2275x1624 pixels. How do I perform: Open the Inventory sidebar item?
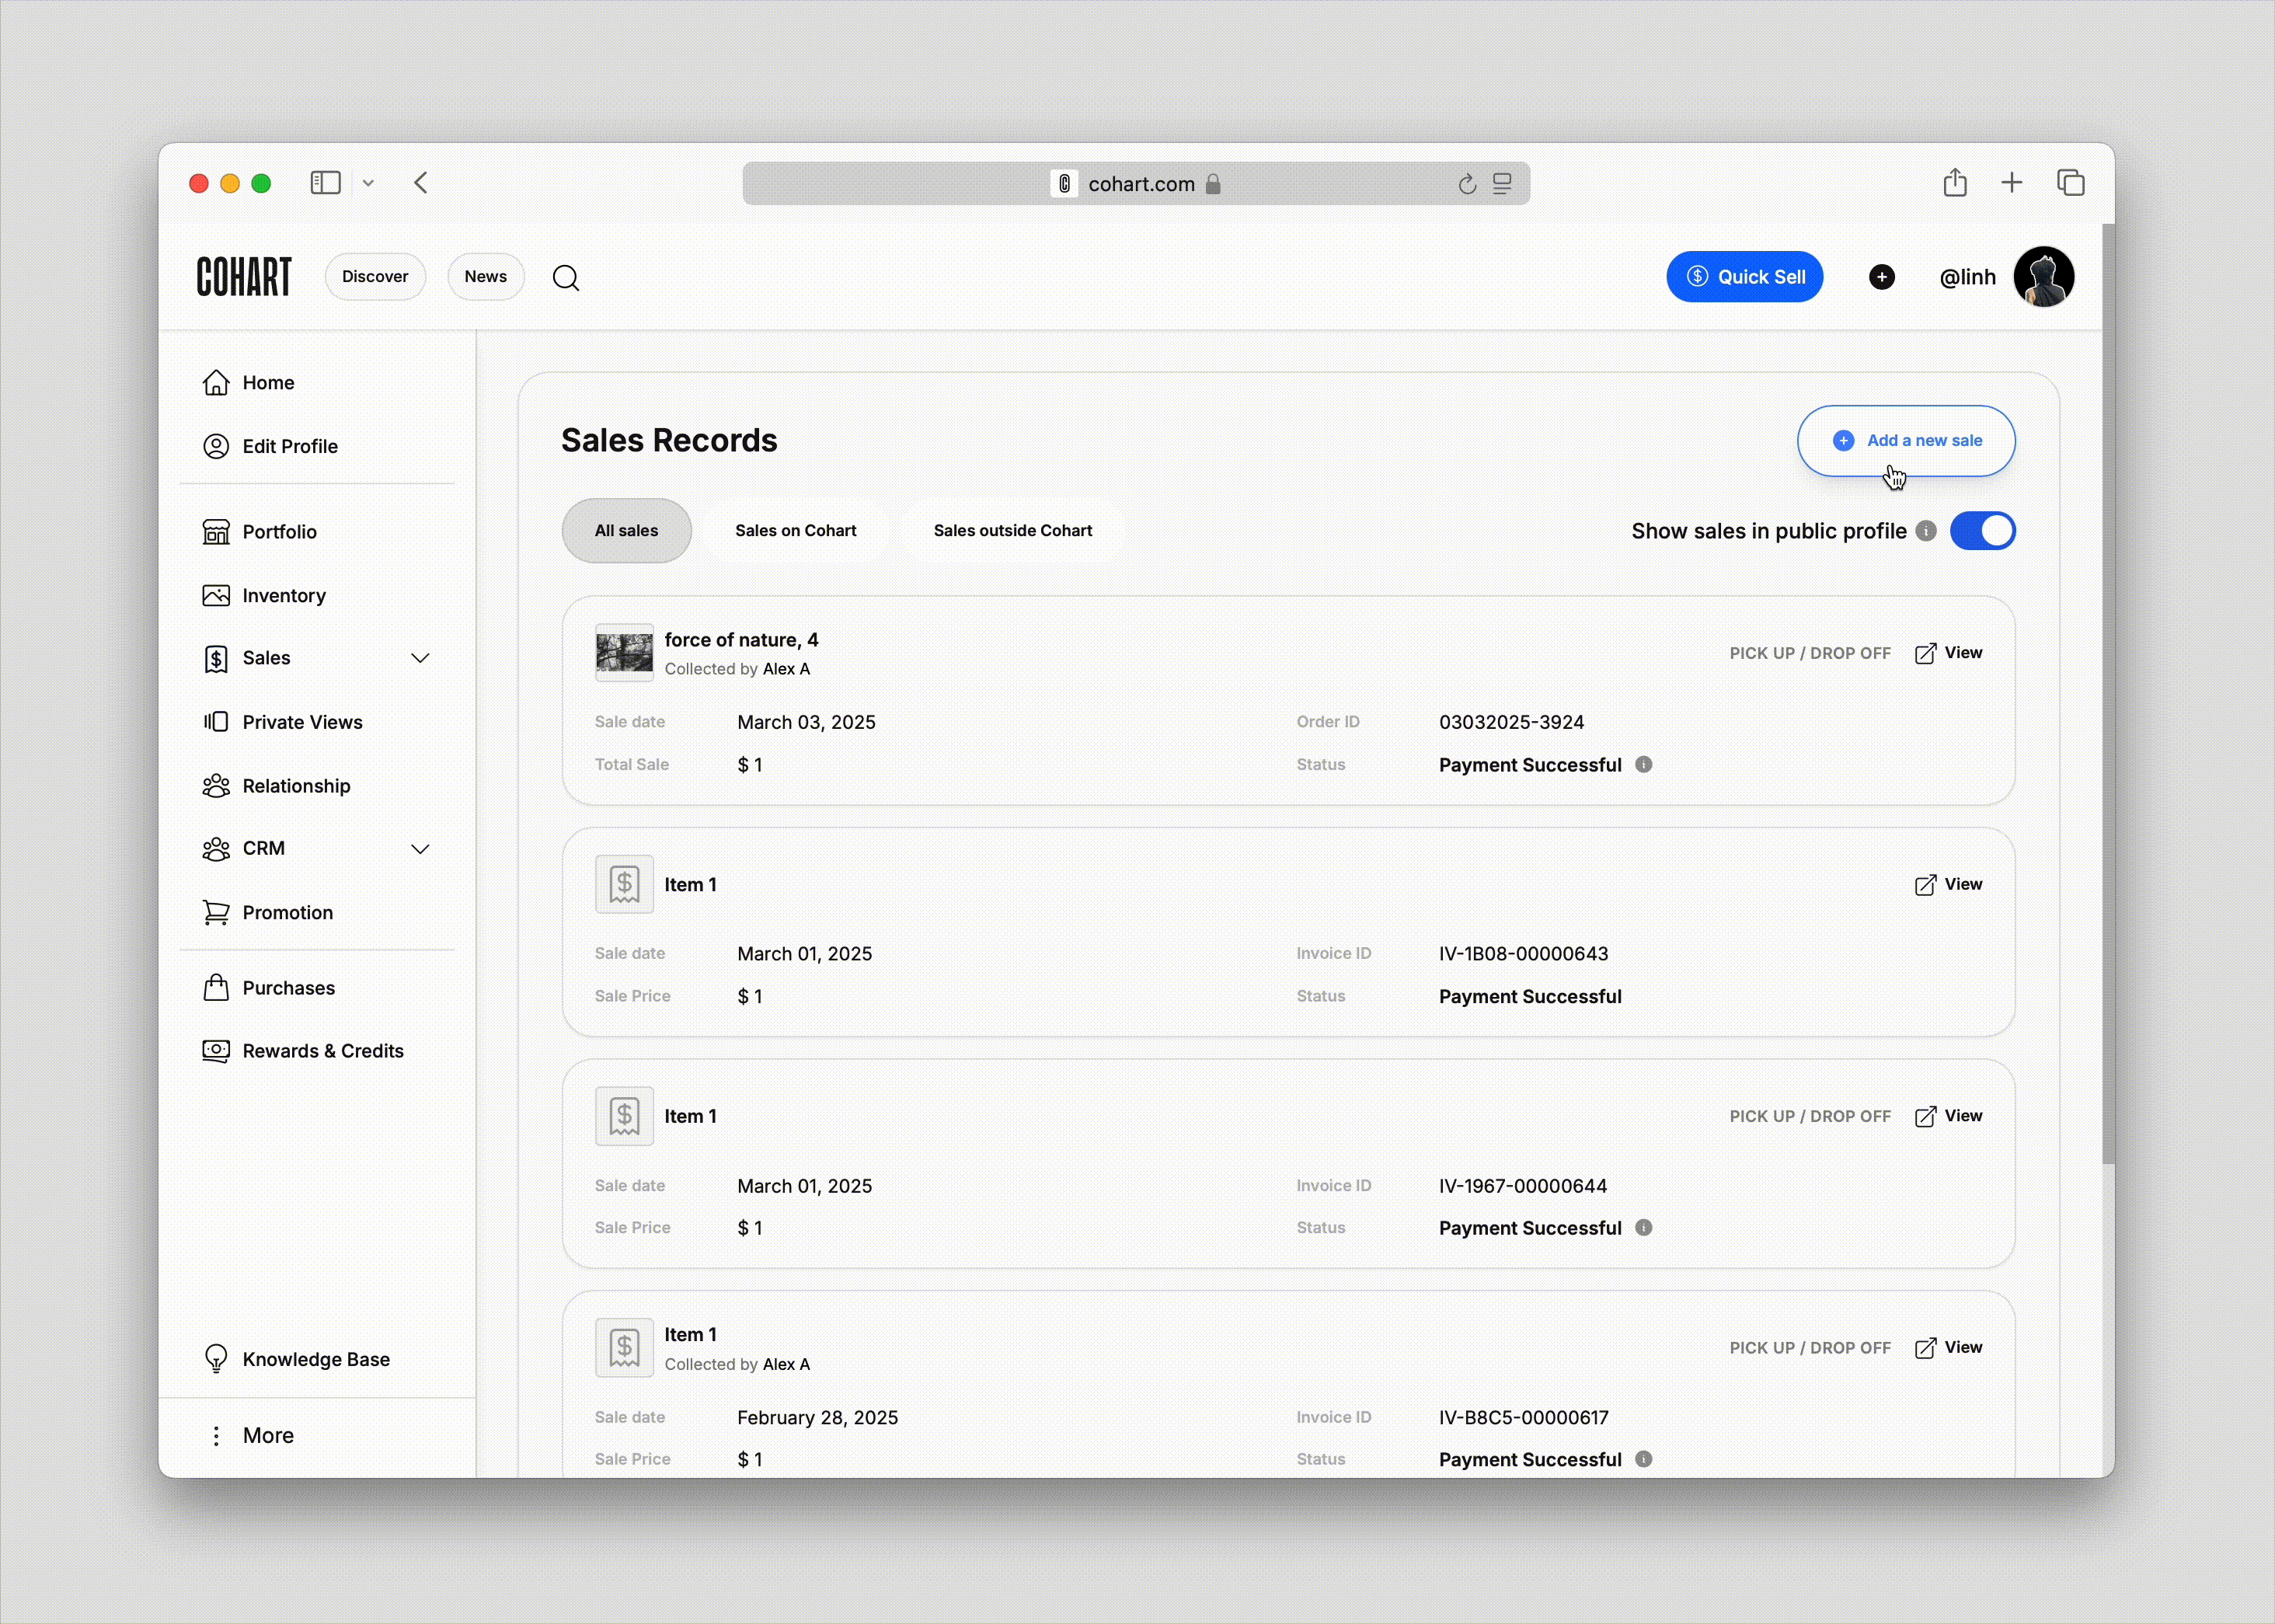point(283,595)
